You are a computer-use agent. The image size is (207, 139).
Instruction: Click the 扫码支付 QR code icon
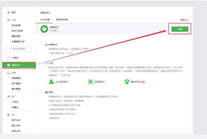[91, 82]
